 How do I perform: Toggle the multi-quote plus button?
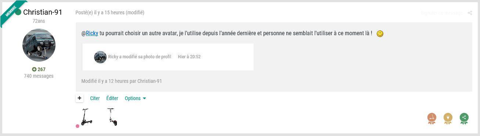[x=79, y=98]
